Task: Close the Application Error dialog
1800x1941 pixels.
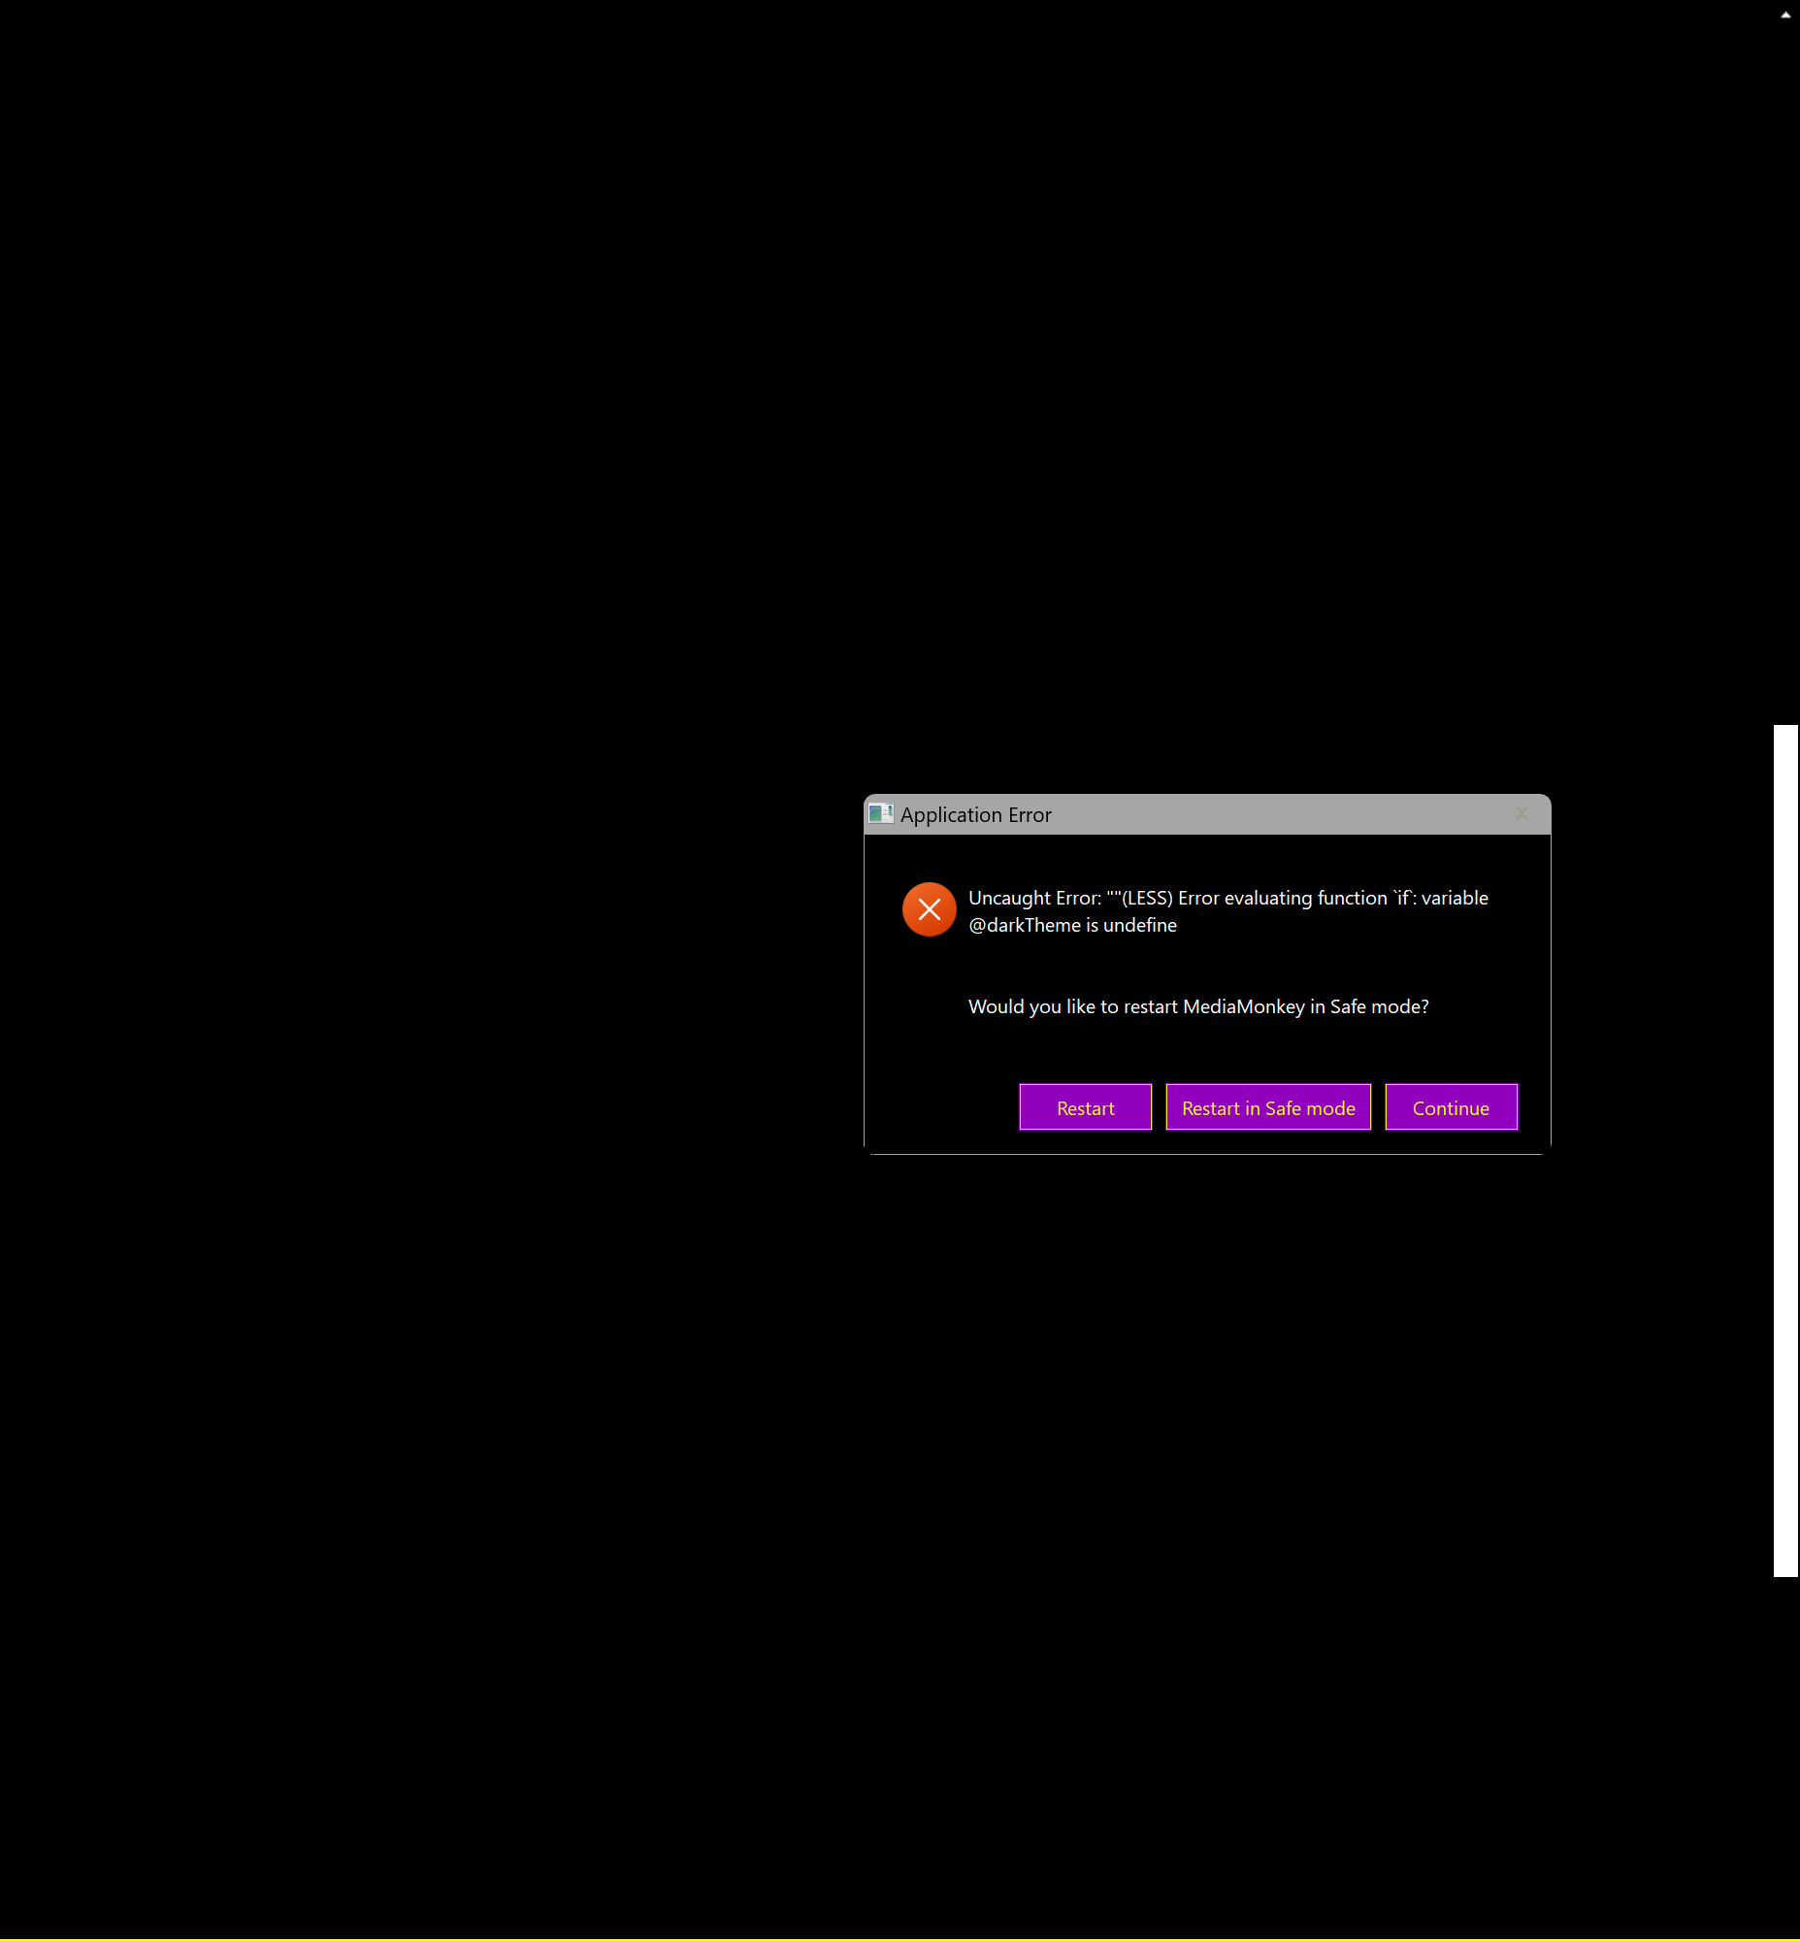Action: [x=1521, y=813]
